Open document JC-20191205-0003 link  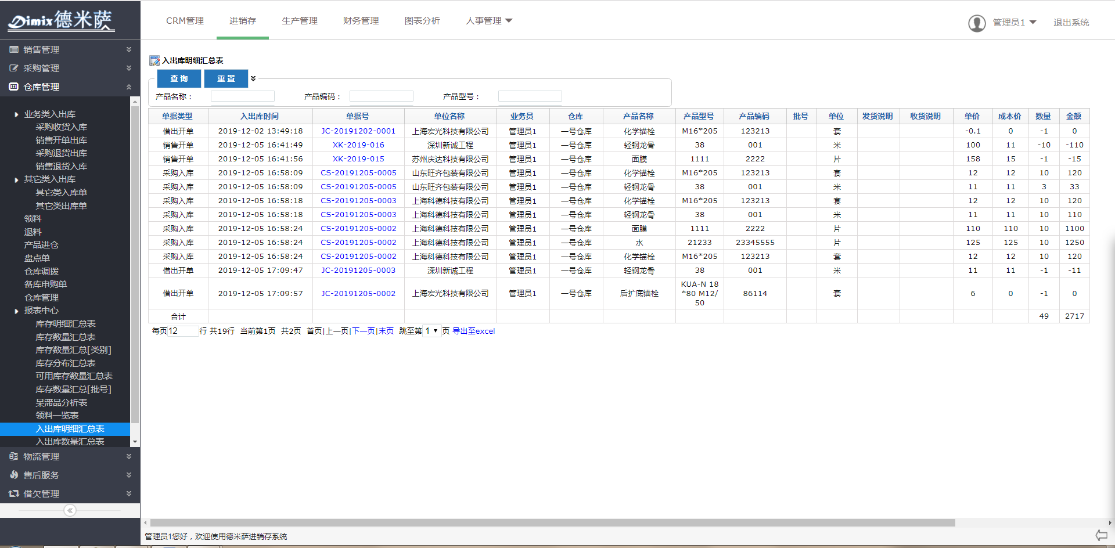(358, 271)
